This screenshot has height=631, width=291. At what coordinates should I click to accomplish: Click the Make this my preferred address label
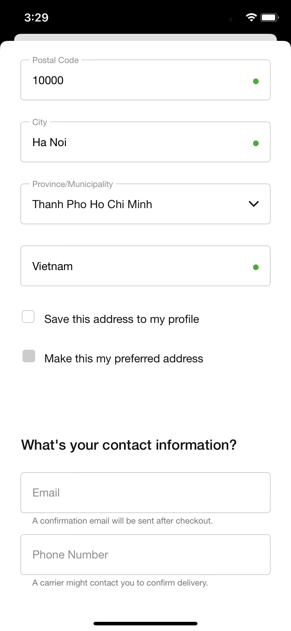124,358
